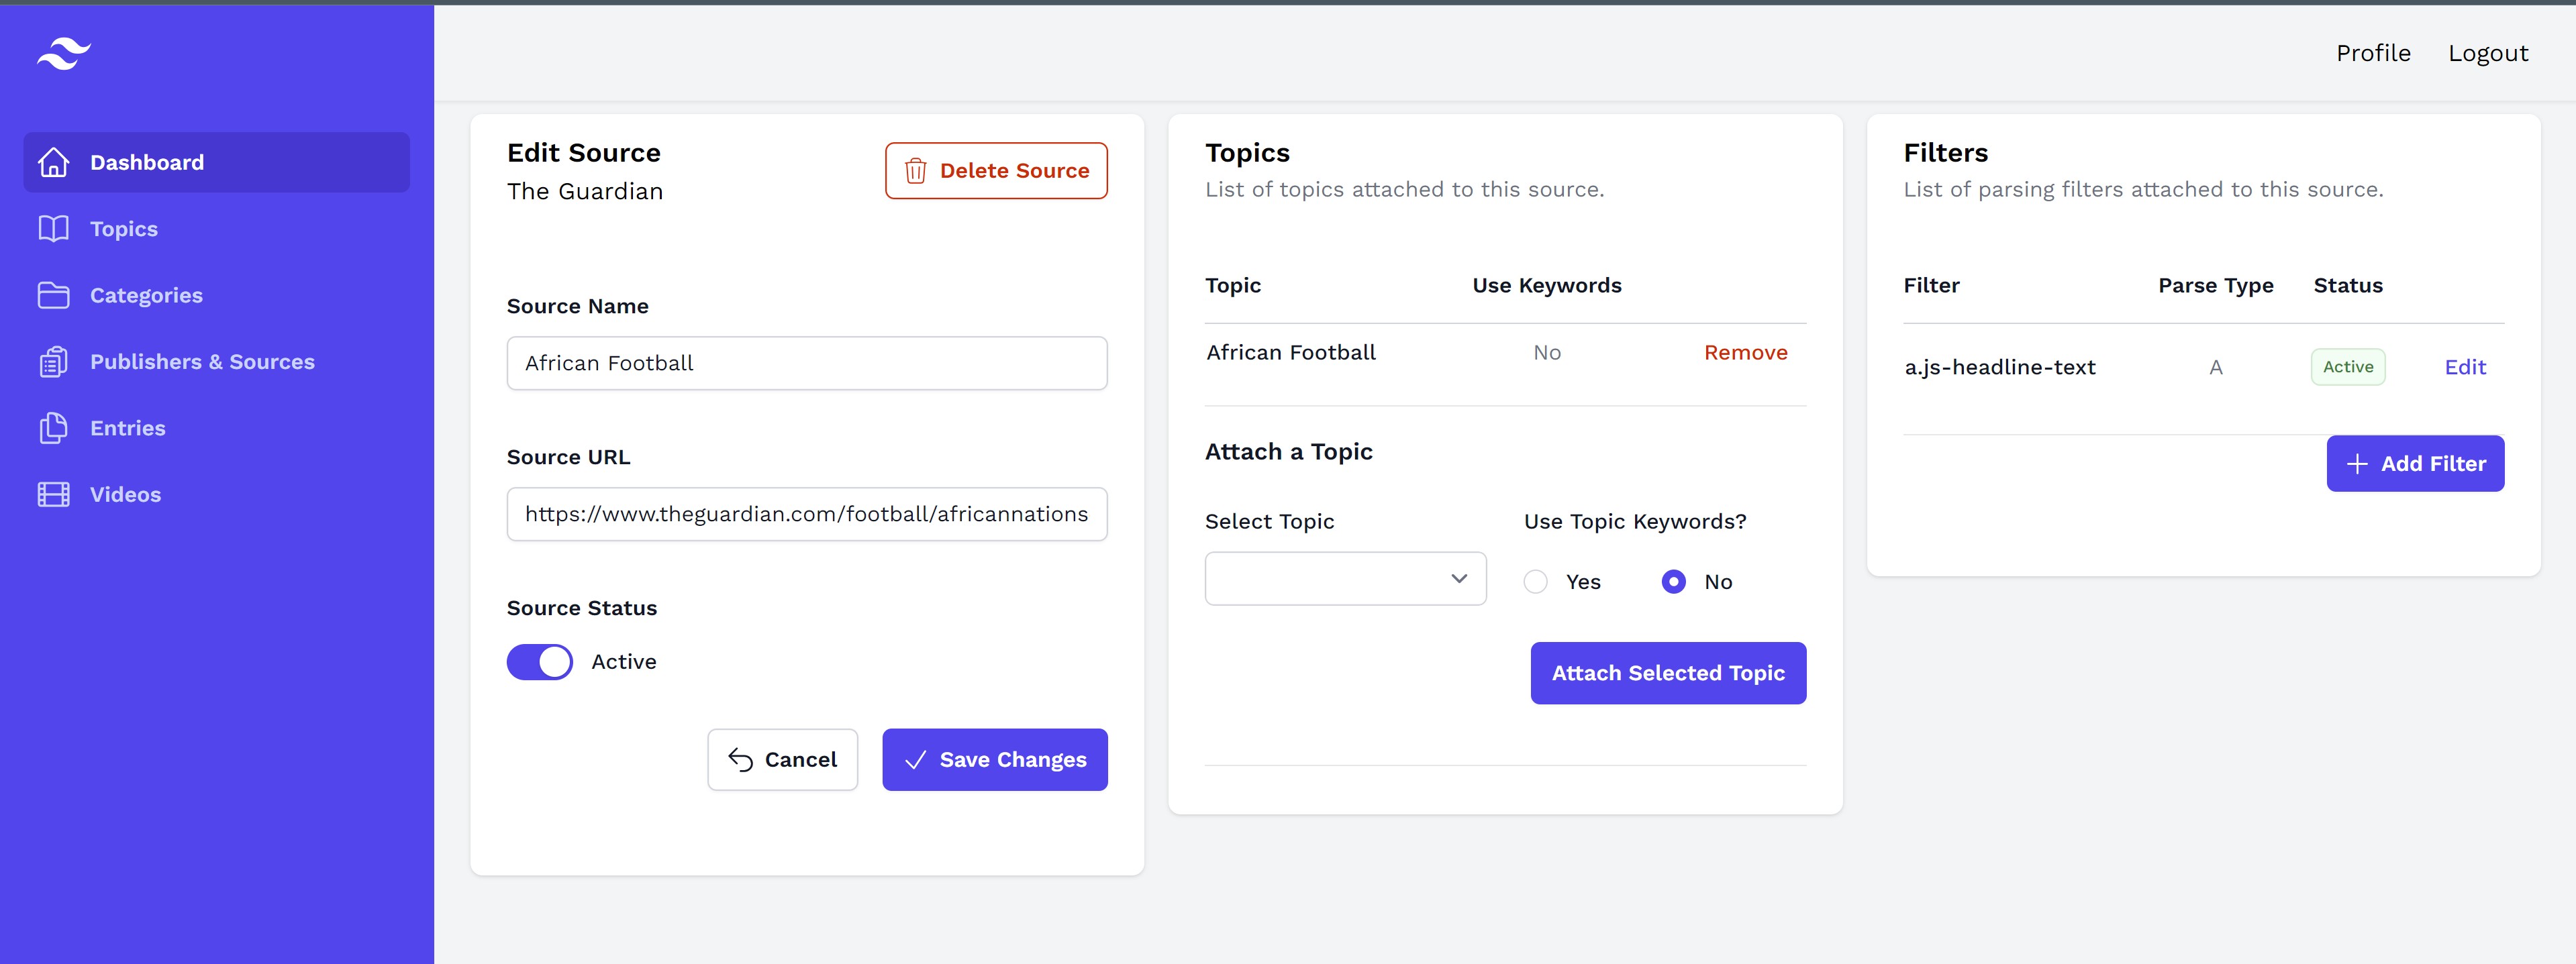Click the Topic column header
Viewport: 2576px width, 964px height.
coord(1233,285)
